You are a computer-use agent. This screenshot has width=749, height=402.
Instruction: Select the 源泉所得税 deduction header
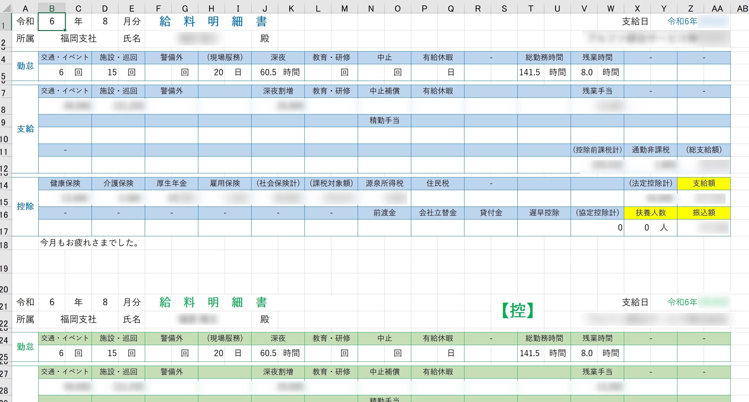click(x=384, y=183)
